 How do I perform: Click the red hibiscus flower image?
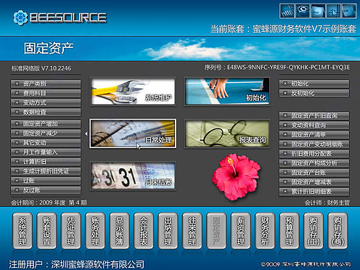236,176
